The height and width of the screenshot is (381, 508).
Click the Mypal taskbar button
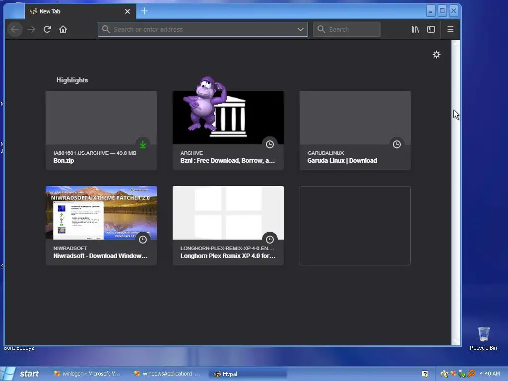pos(249,374)
